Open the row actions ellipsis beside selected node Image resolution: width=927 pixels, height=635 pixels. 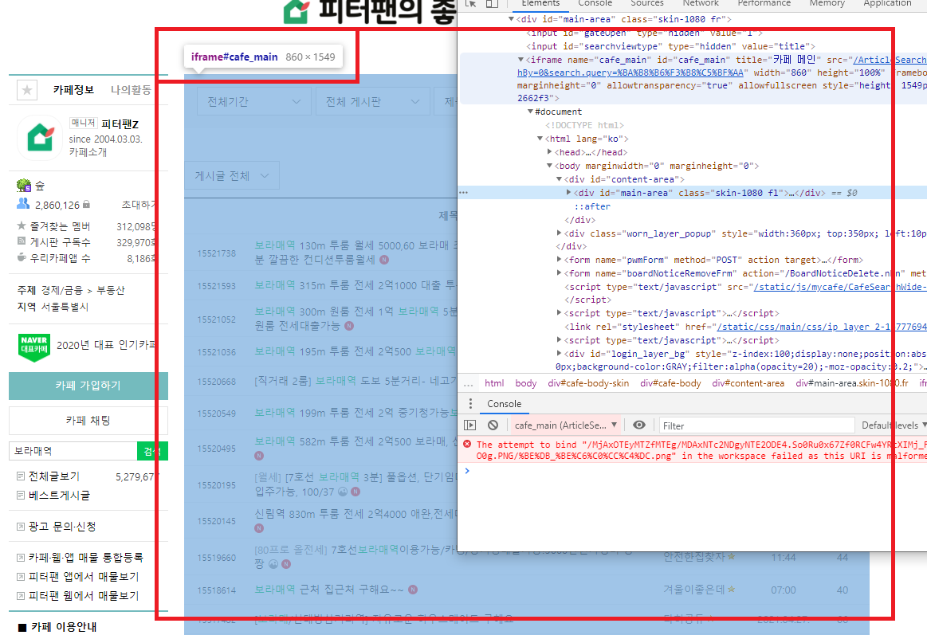click(x=464, y=193)
